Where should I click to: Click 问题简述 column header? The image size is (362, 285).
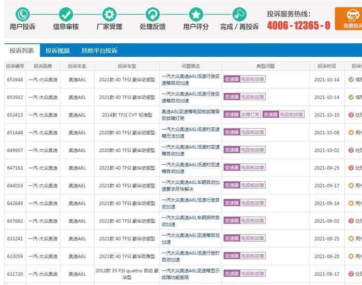pos(191,66)
